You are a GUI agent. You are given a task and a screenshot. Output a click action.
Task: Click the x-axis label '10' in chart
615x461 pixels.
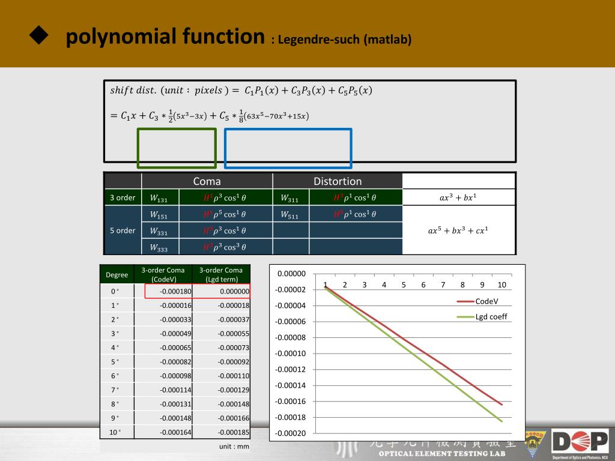coord(501,285)
